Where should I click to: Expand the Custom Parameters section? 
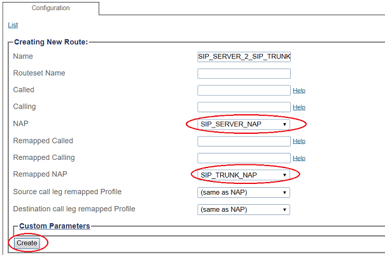(x=54, y=226)
